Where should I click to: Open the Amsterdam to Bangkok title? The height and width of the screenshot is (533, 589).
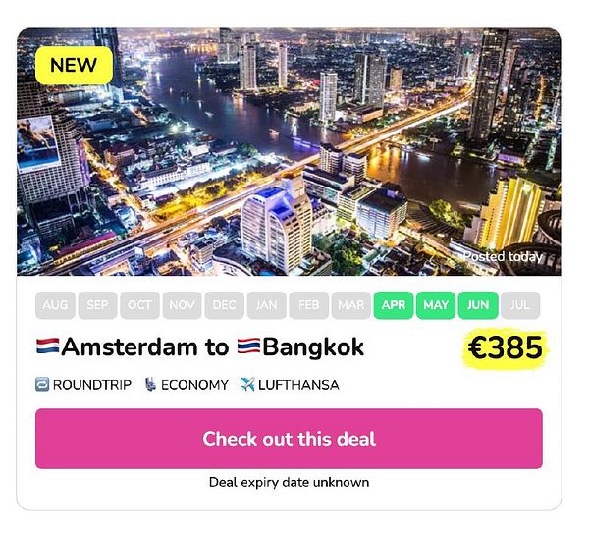[200, 346]
